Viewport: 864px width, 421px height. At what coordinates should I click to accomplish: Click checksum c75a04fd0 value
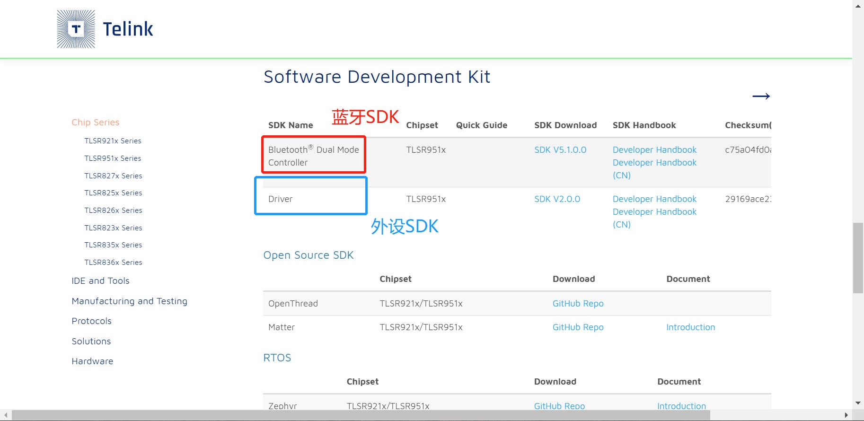point(748,150)
